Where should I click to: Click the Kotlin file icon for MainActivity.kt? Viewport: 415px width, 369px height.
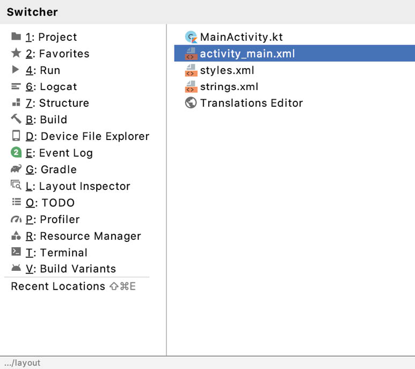click(x=191, y=37)
